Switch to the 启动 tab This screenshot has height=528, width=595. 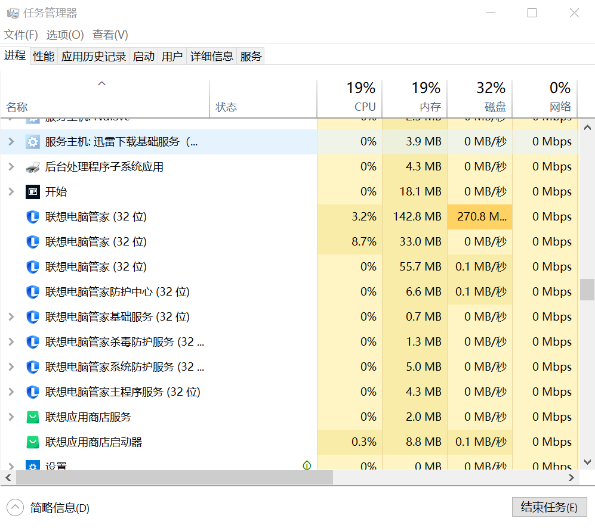143,57
